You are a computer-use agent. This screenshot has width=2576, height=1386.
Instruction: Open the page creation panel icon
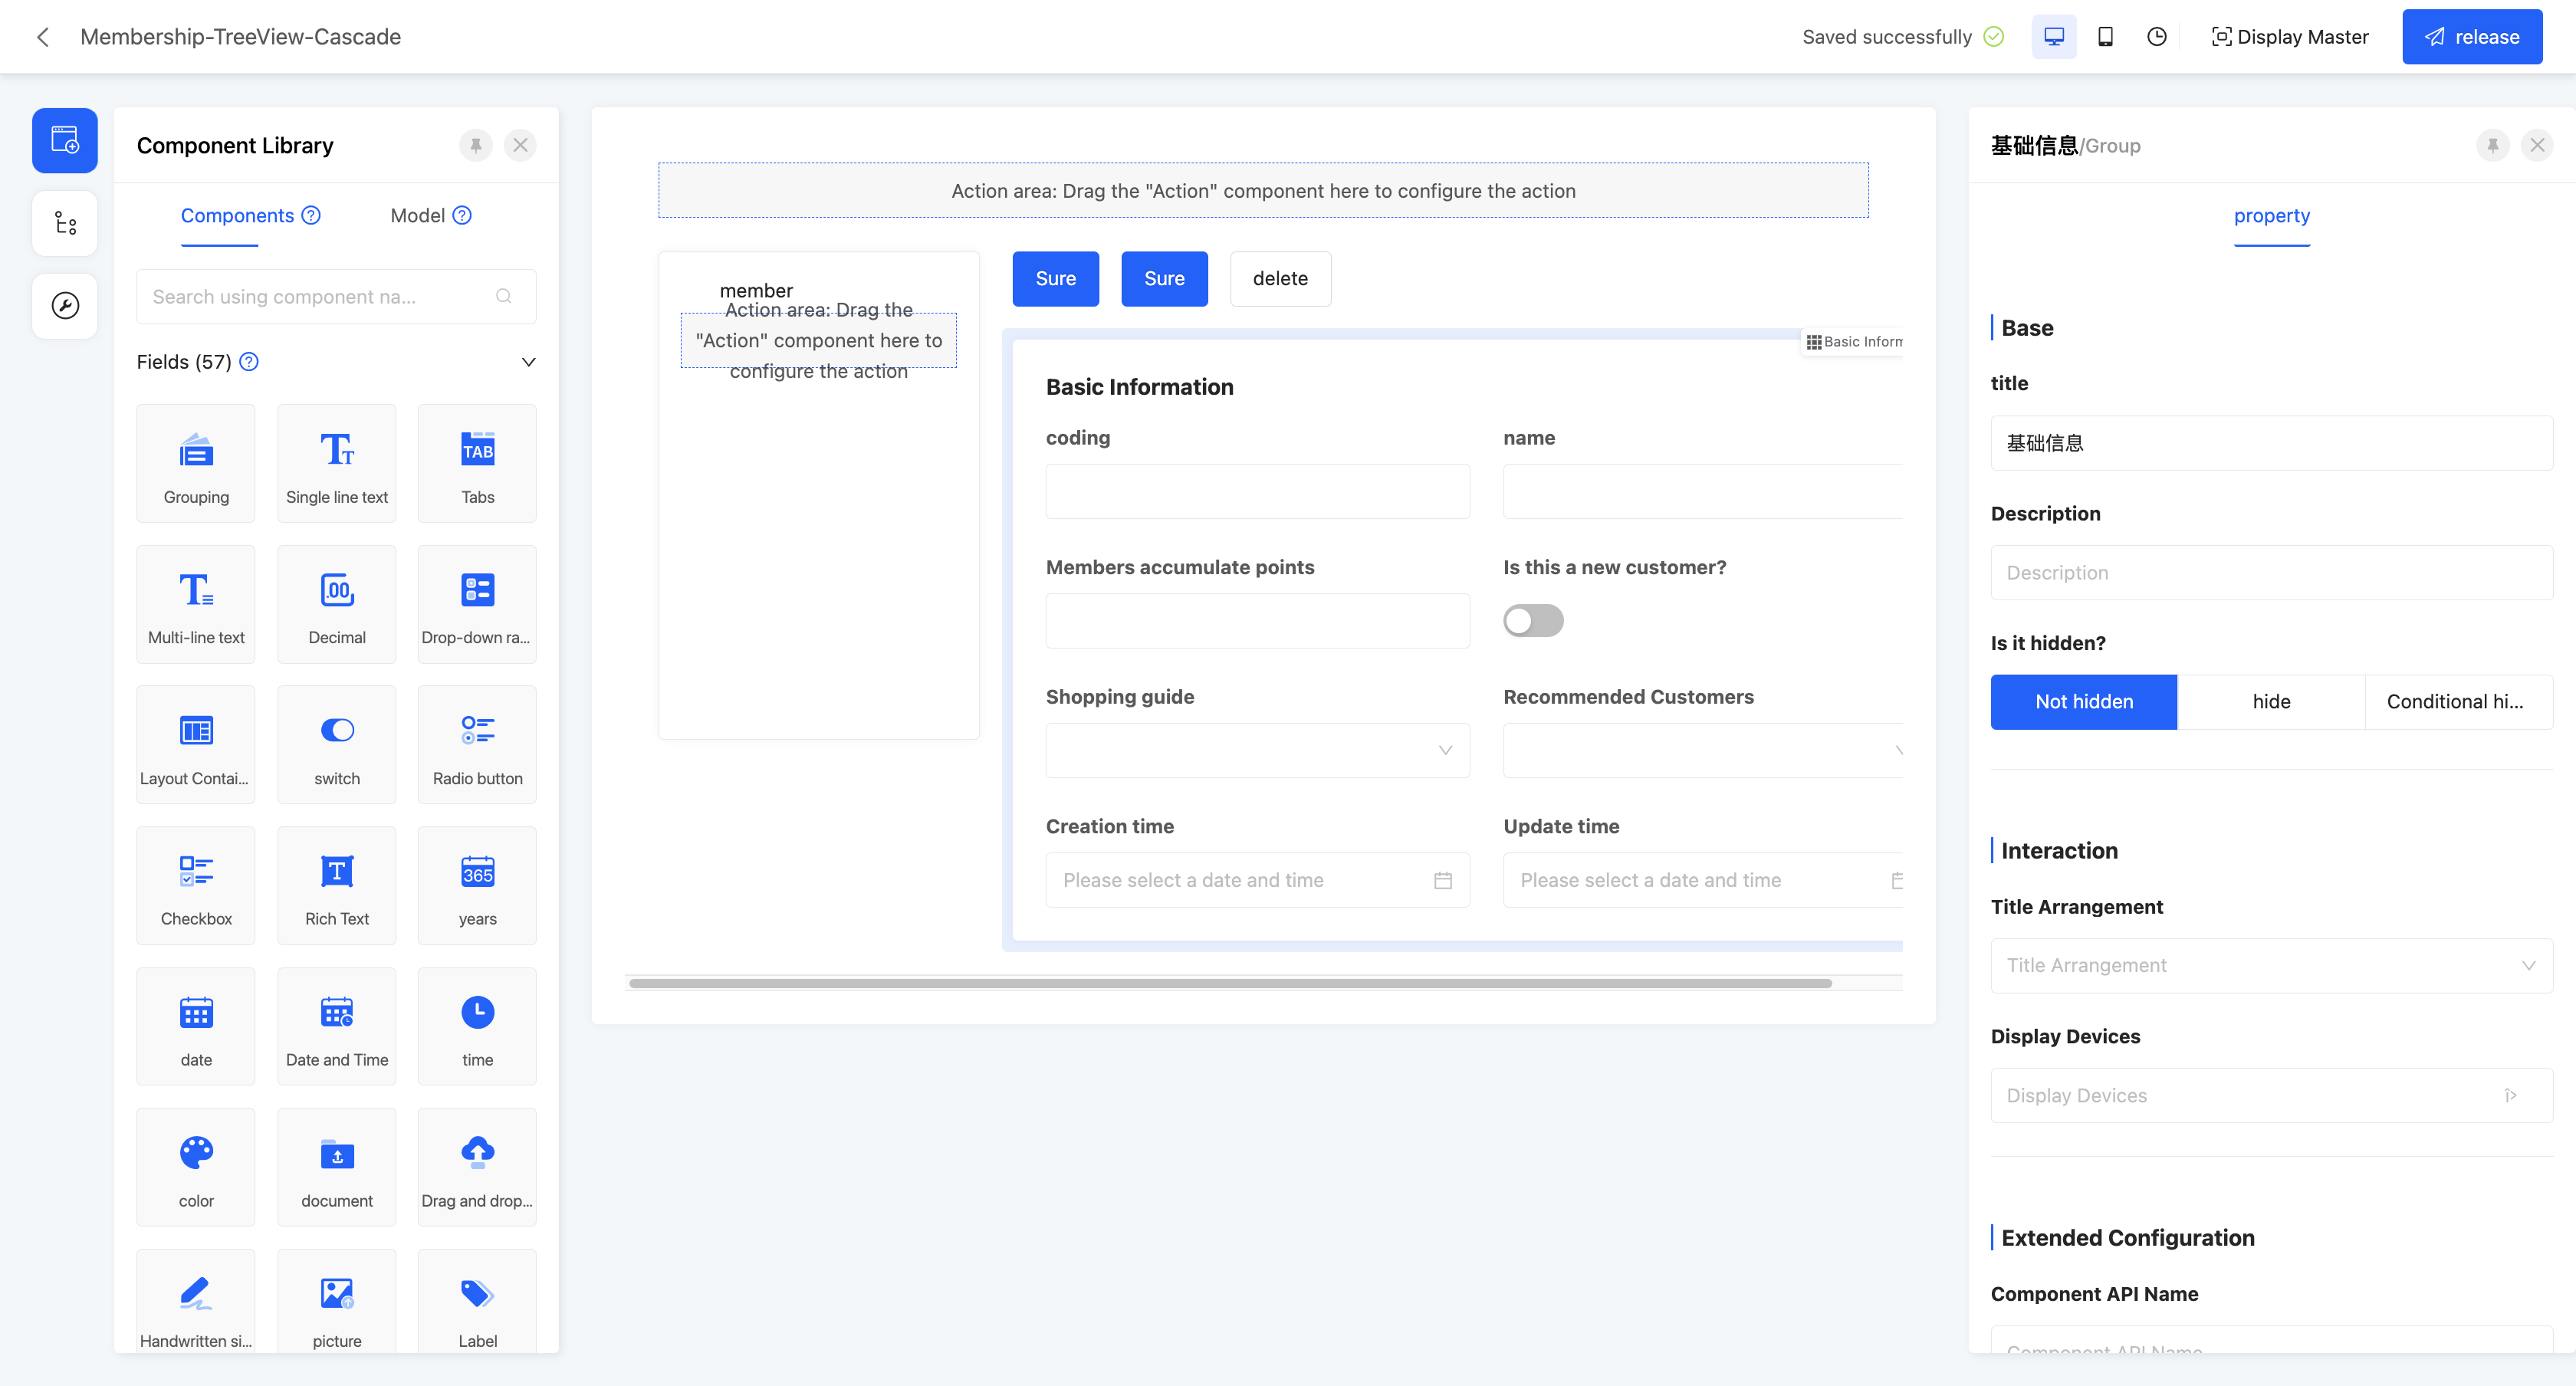coord(64,140)
